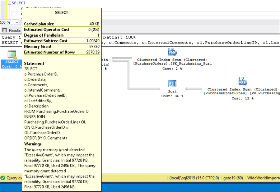
Task: Click the SELECT operator icon with warning
Action: 12,55
